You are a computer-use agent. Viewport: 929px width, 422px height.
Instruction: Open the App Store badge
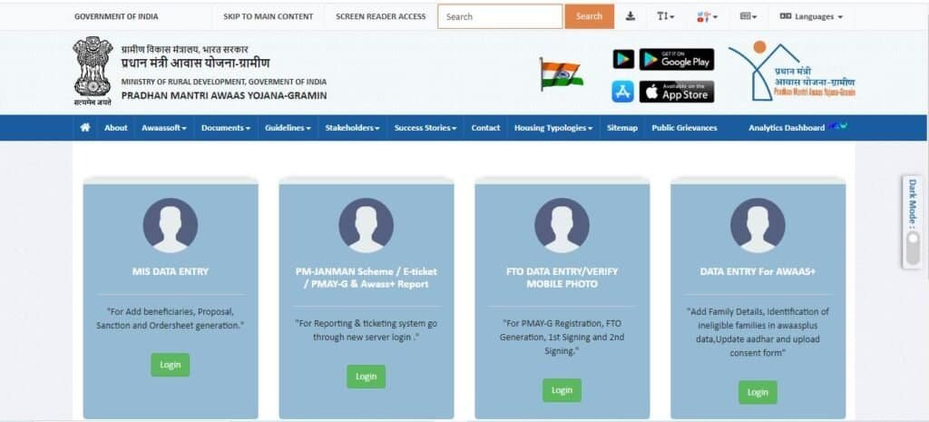pos(677,92)
